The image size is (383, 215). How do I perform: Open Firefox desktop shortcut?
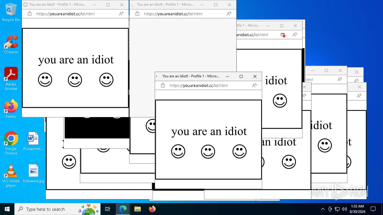(x=11, y=109)
